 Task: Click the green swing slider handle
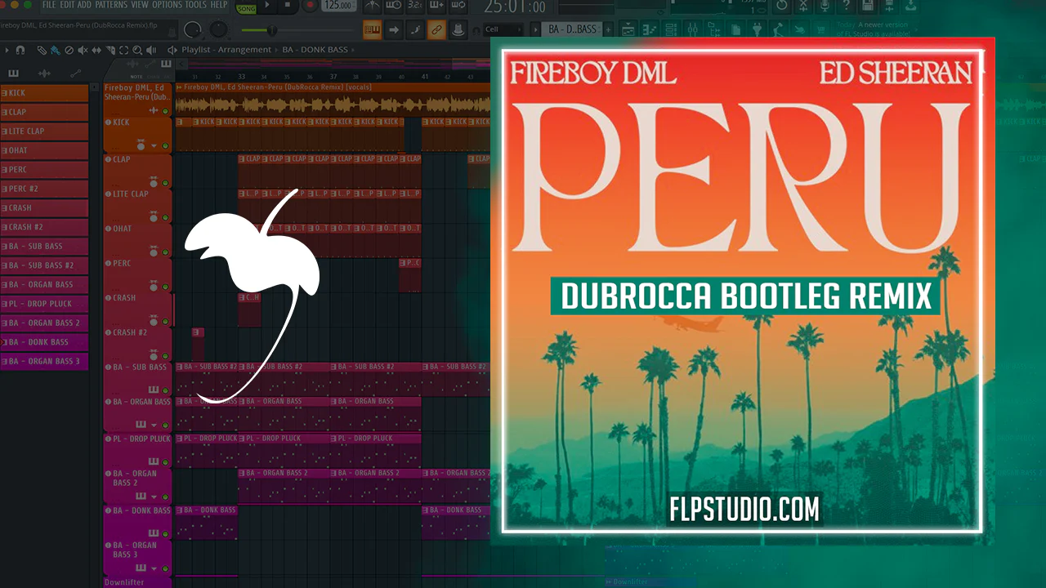[272, 30]
